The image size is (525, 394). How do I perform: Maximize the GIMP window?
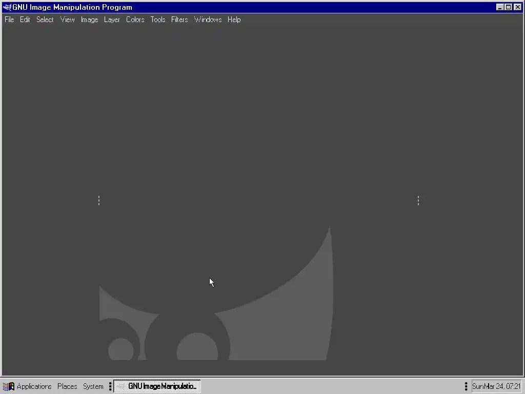click(508, 7)
